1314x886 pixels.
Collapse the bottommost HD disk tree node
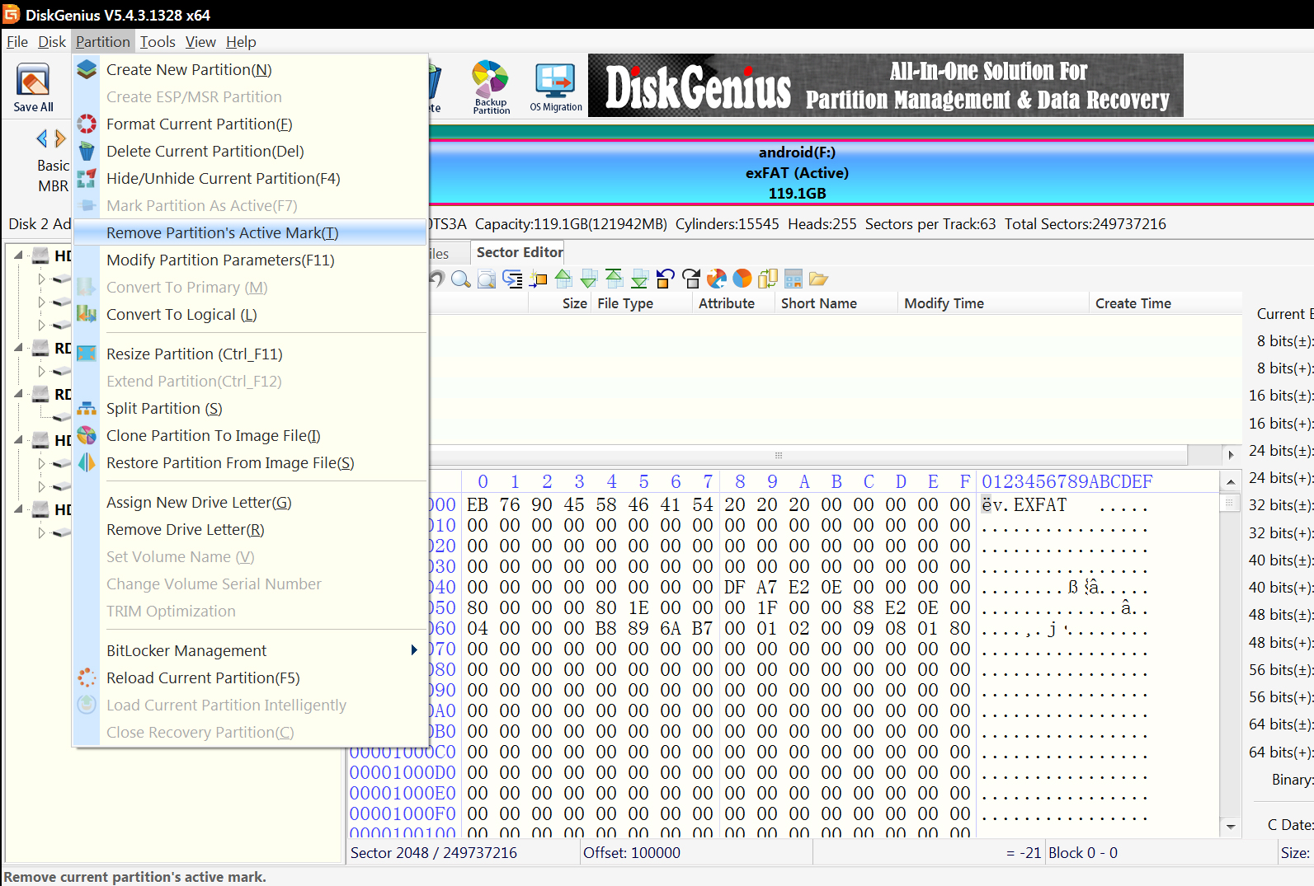[18, 509]
